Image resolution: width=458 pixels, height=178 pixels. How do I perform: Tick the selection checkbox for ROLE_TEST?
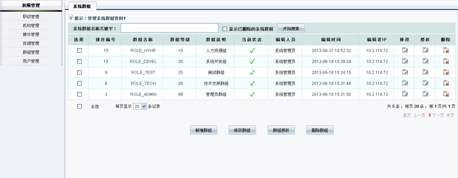pos(79,72)
